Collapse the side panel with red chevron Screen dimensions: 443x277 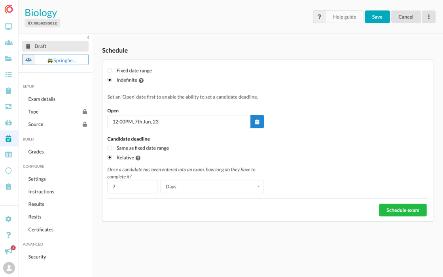[x=88, y=38]
